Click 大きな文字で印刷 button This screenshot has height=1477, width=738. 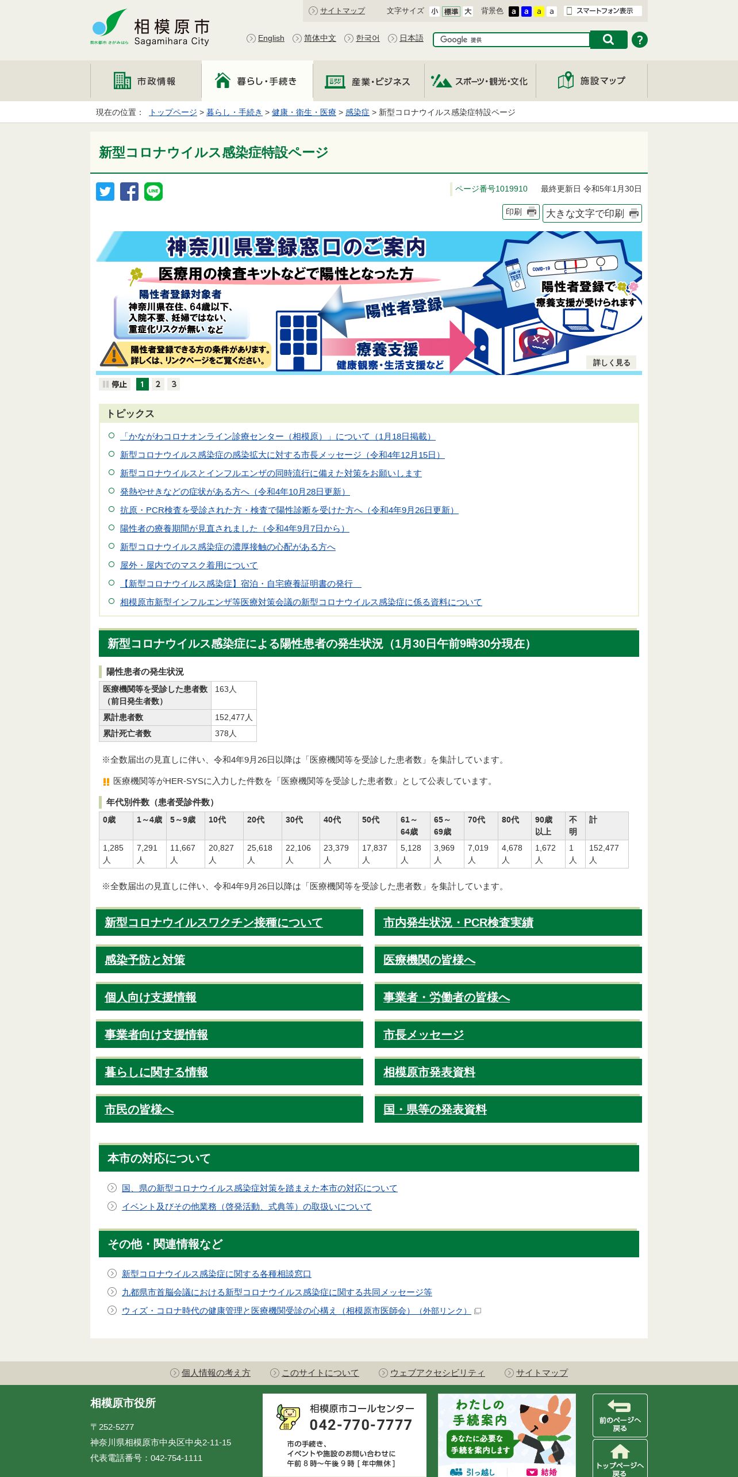click(592, 213)
